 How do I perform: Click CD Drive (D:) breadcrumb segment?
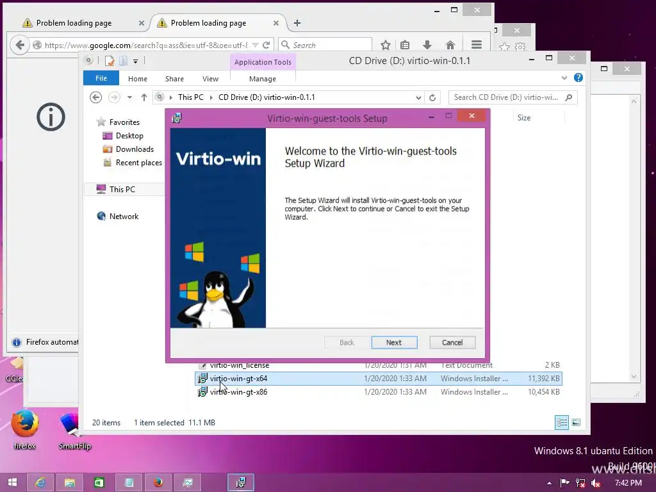click(266, 97)
